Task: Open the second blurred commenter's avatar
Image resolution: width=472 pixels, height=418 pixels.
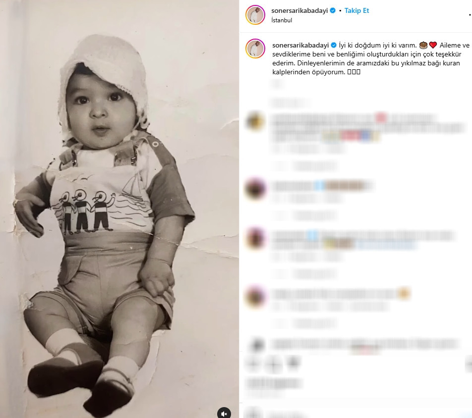Action: (255, 189)
